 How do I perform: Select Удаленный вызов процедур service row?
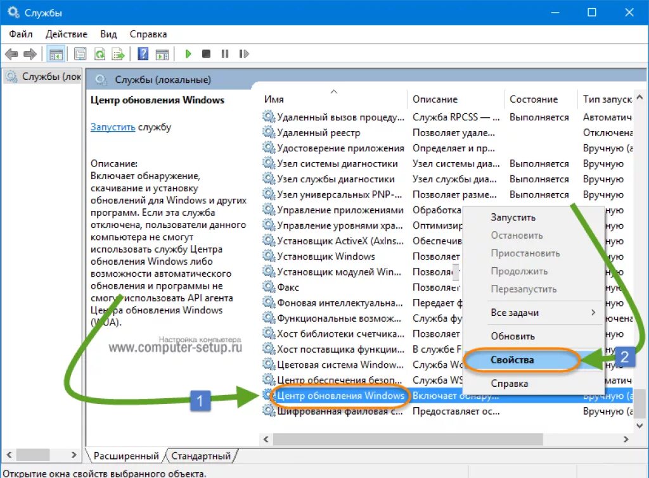coord(447,117)
